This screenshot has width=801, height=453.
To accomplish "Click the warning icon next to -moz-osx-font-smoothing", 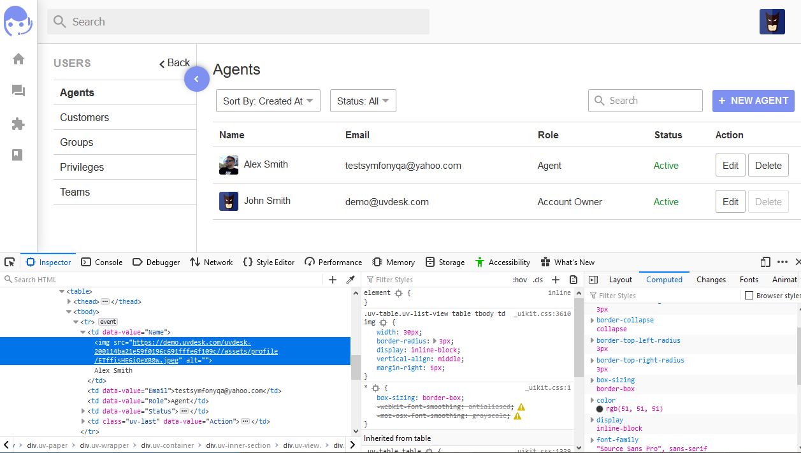I will (517, 416).
